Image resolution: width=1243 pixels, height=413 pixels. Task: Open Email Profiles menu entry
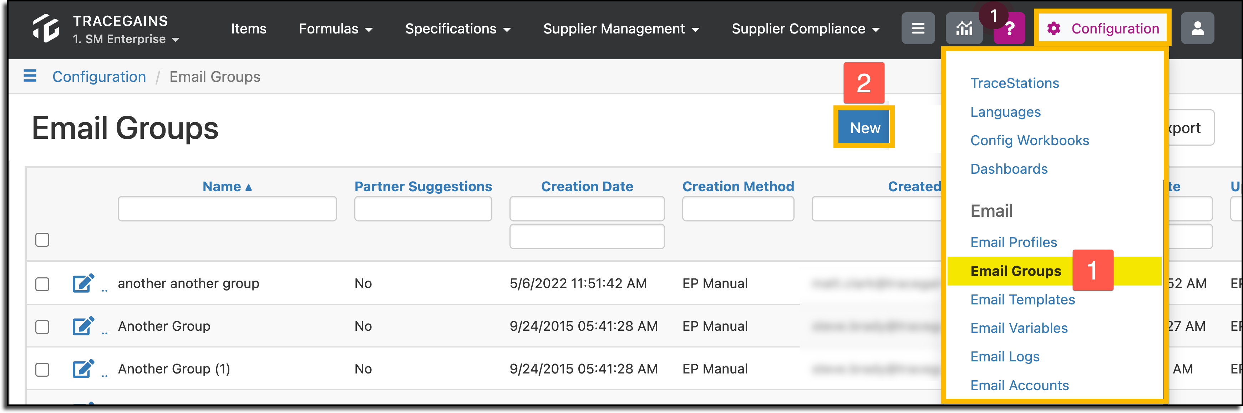1013,242
